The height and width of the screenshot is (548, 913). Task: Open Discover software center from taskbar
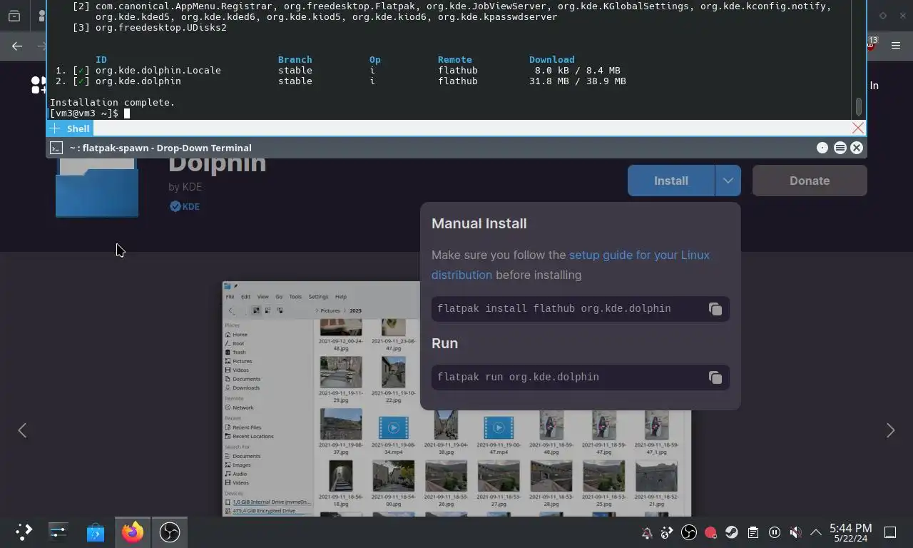(96, 532)
